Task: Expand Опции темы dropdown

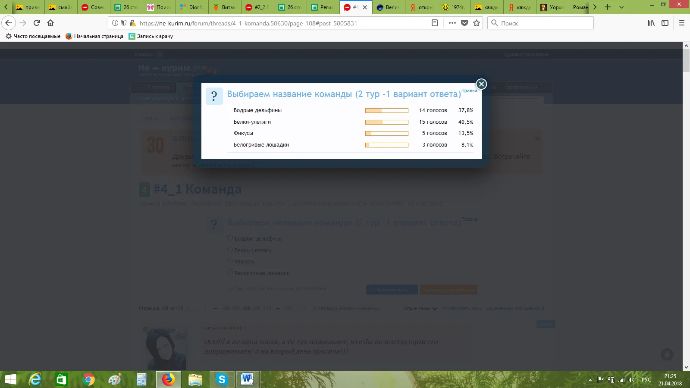Action: 420,308
